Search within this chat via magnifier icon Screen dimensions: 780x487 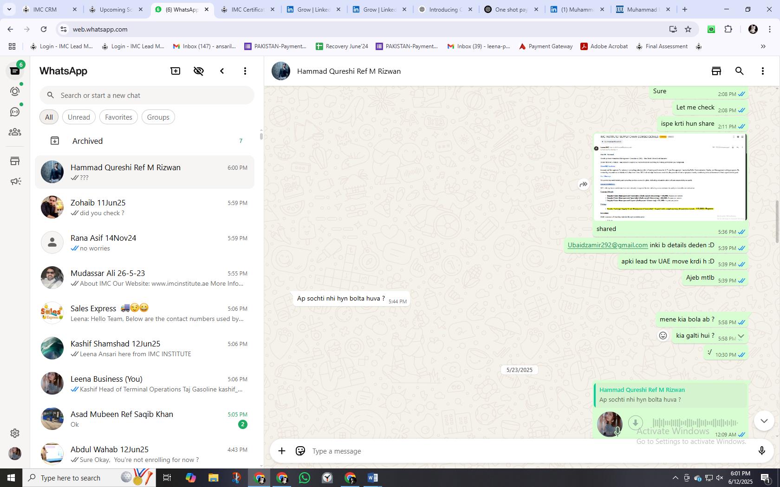740,71
